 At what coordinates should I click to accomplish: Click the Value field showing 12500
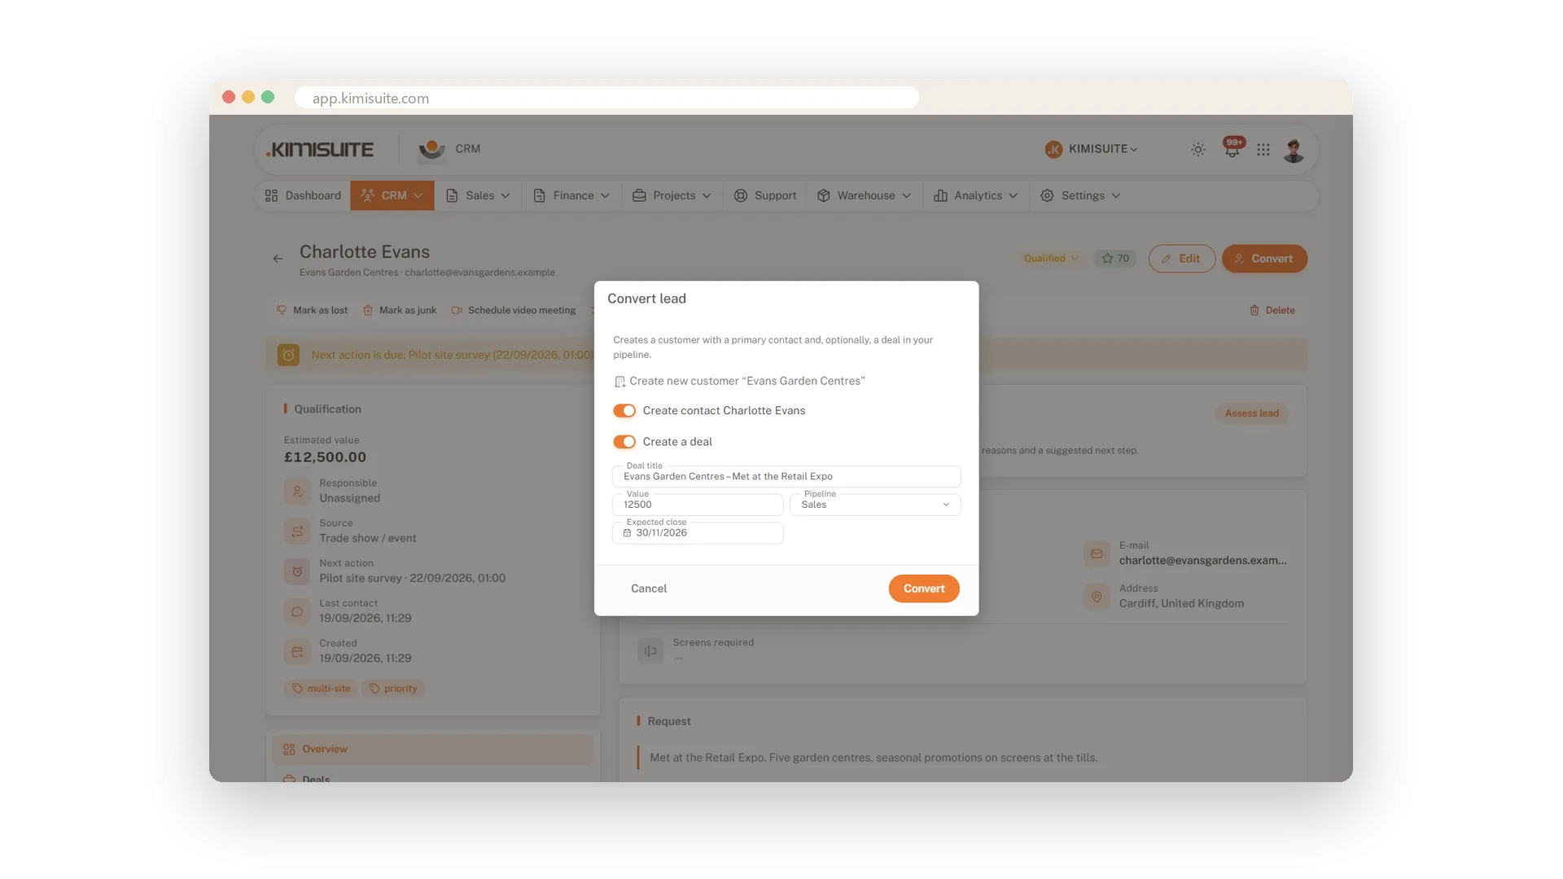click(698, 505)
